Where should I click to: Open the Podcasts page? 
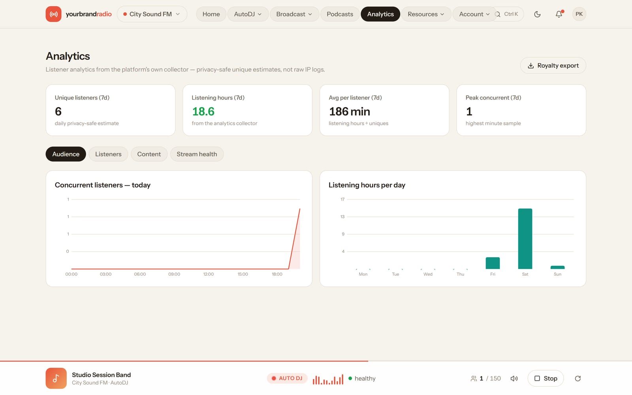pyautogui.click(x=340, y=14)
